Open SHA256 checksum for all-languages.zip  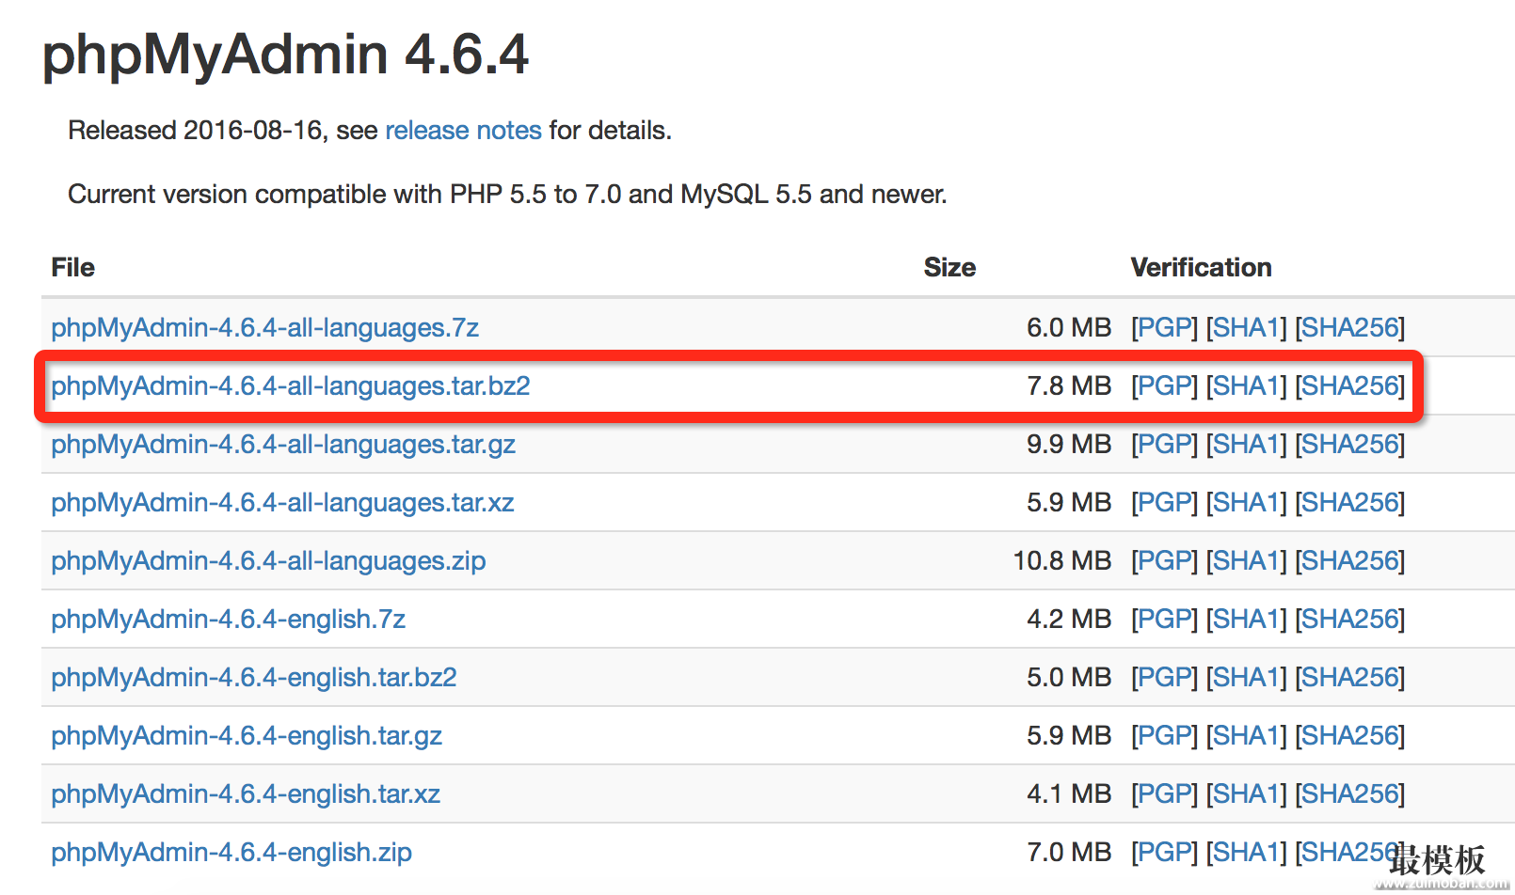1349,560
